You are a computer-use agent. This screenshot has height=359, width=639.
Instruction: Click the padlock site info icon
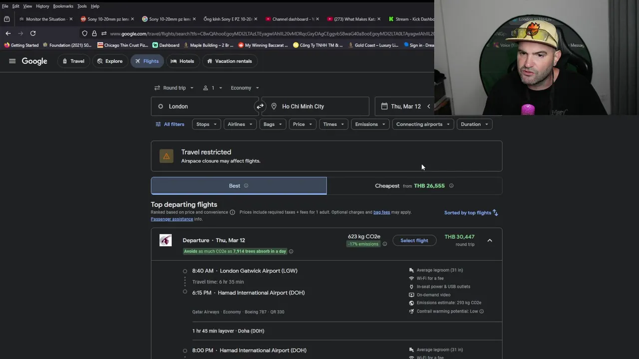tap(94, 33)
